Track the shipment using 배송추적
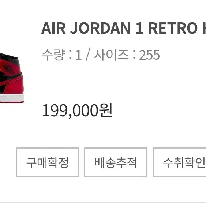The width and height of the screenshot is (206, 206). coord(116,162)
